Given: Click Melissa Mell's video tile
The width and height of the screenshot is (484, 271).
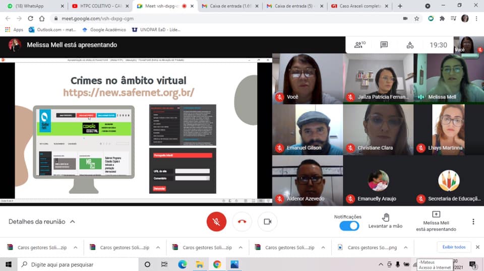Looking at the screenshot, I should pos(448,78).
